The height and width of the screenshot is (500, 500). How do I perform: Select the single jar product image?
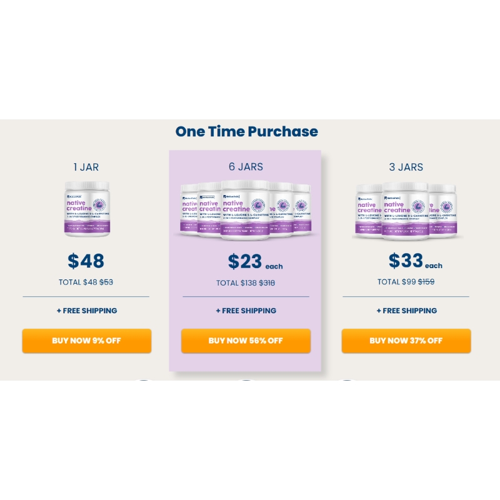coord(87,209)
